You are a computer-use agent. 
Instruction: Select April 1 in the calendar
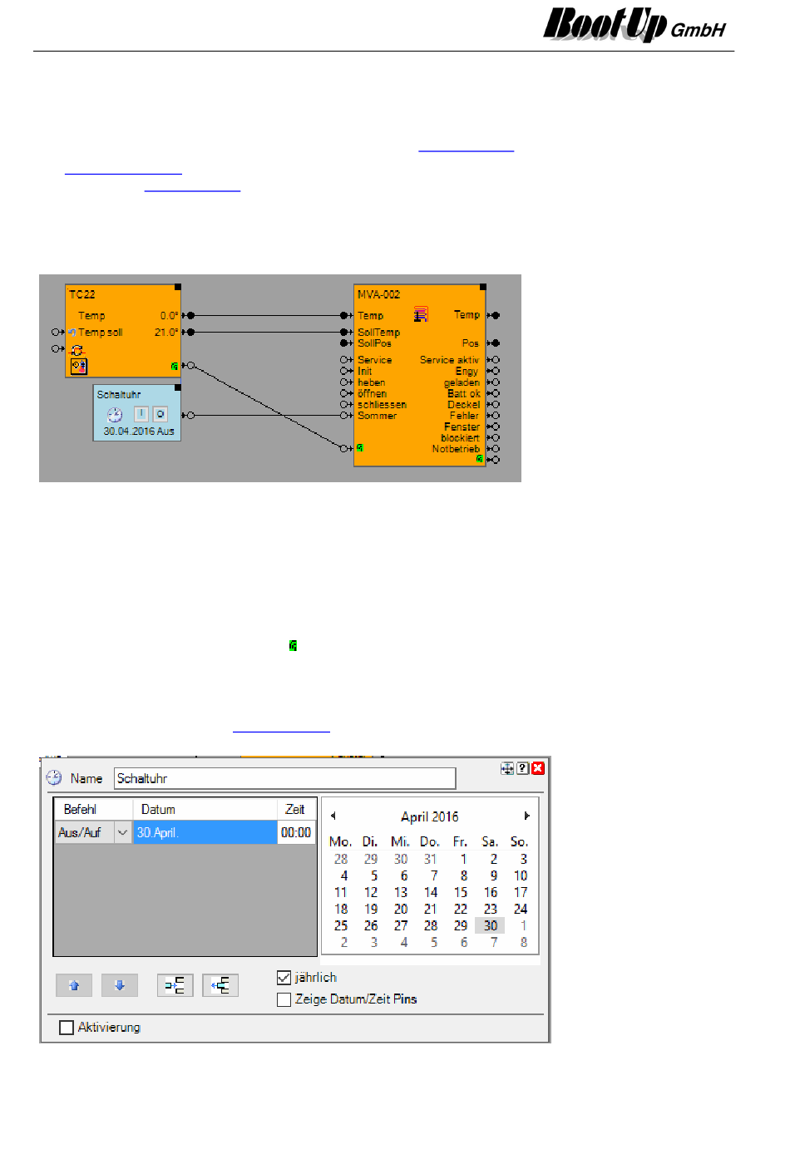click(x=463, y=859)
